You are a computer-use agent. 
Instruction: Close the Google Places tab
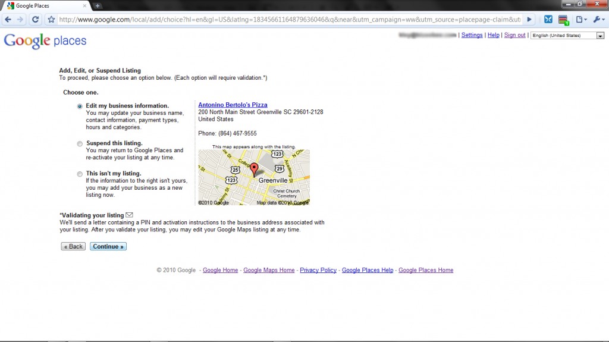click(x=84, y=6)
